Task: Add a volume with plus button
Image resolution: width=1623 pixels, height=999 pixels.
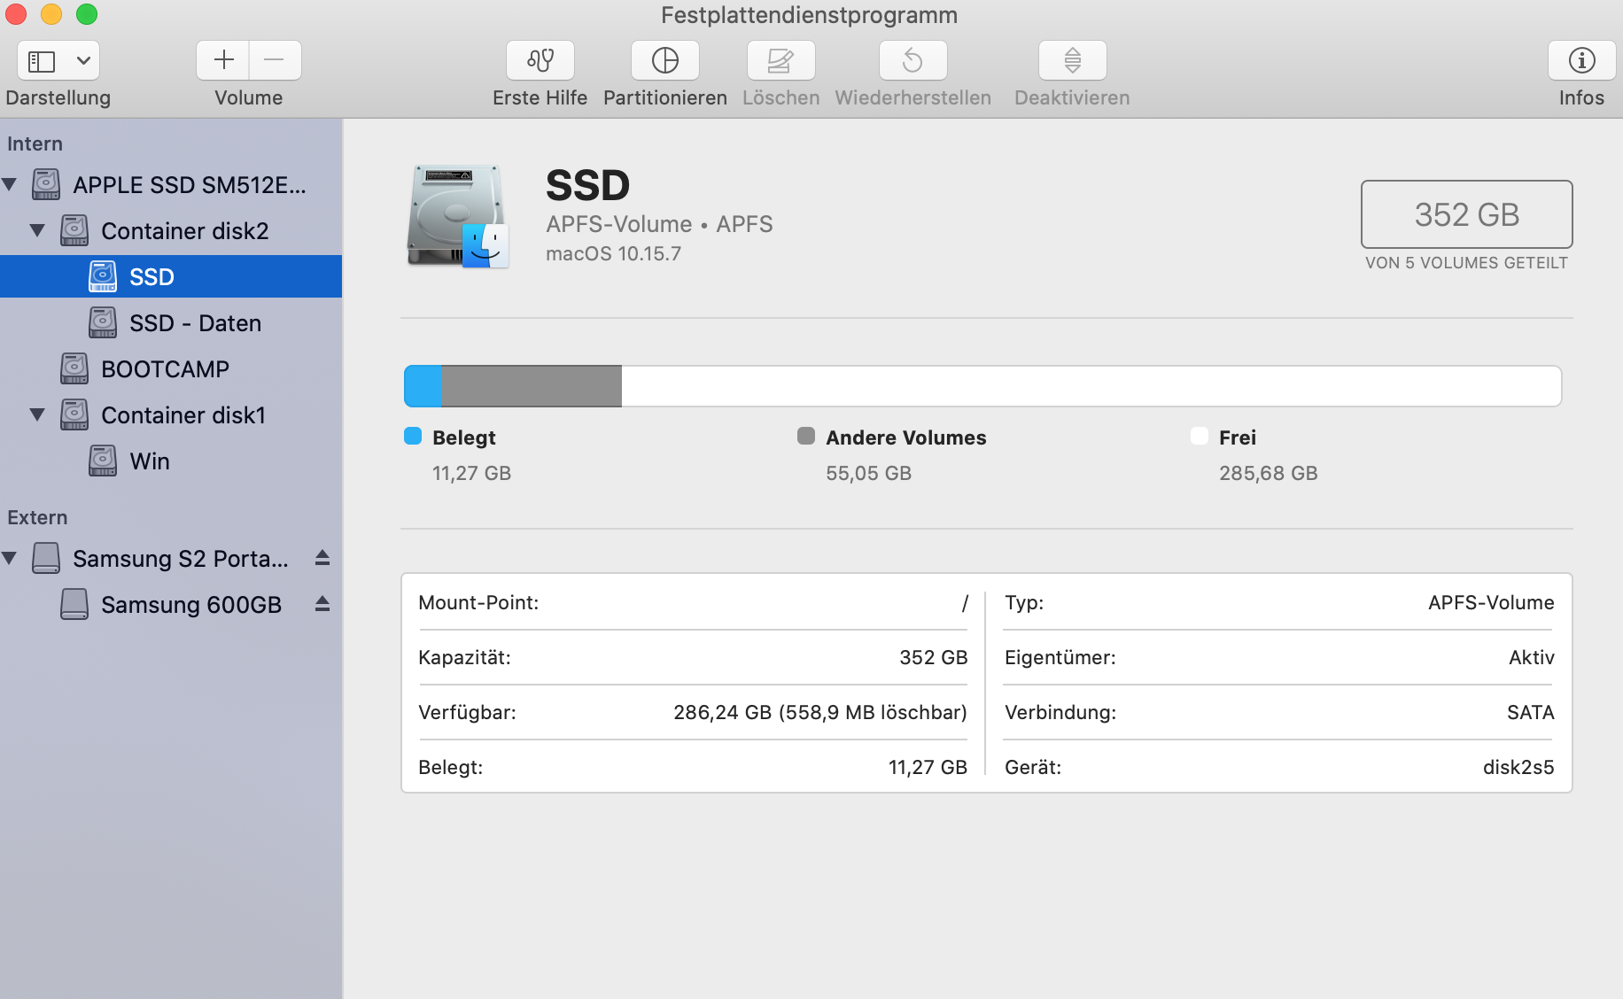Action: (x=223, y=61)
